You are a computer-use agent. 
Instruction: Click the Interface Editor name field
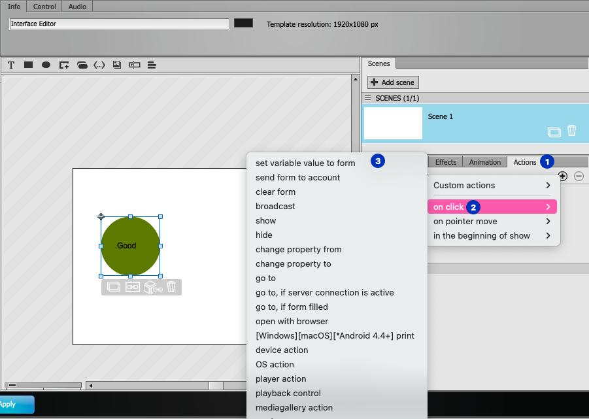tap(120, 24)
